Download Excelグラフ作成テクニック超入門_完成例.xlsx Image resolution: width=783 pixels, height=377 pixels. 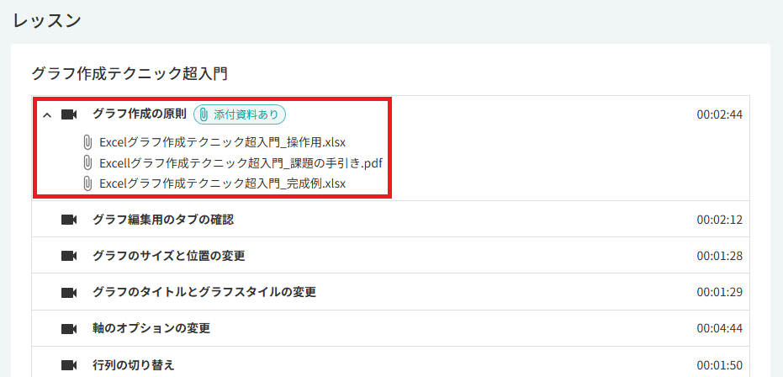pyautogui.click(x=222, y=183)
